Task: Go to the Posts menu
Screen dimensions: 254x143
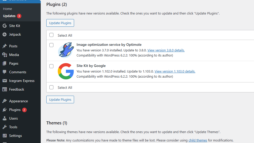Action: point(13,46)
